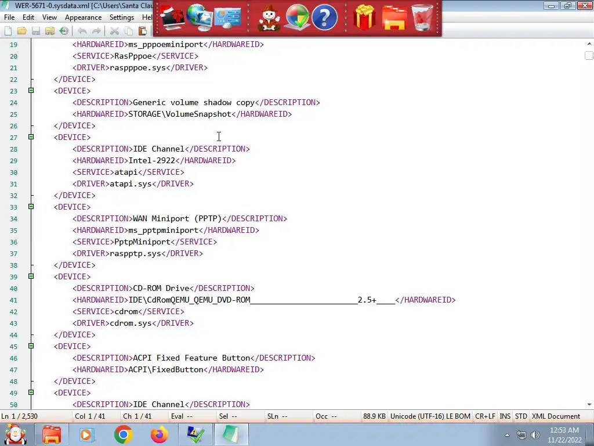
Task: Cut selection using the scissors icon
Action: pos(114,31)
